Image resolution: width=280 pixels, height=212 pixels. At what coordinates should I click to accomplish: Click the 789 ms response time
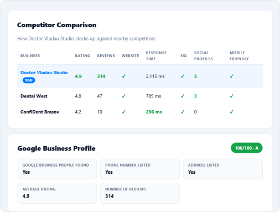pos(153,96)
